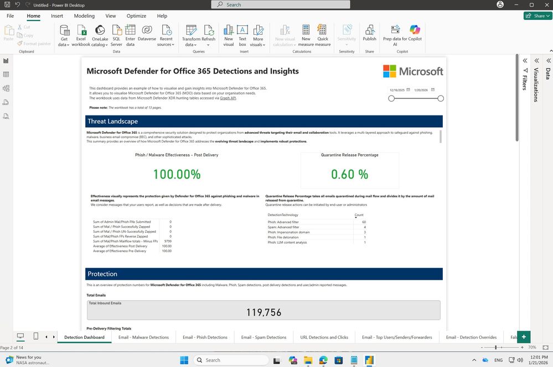553x367 pixels.
Task: Expand the Visualizations pane
Action: 536,61
